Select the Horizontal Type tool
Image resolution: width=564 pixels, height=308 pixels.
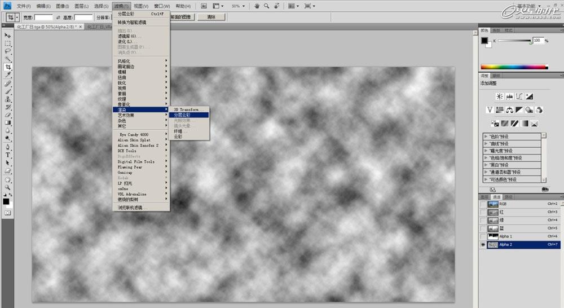pos(7,155)
